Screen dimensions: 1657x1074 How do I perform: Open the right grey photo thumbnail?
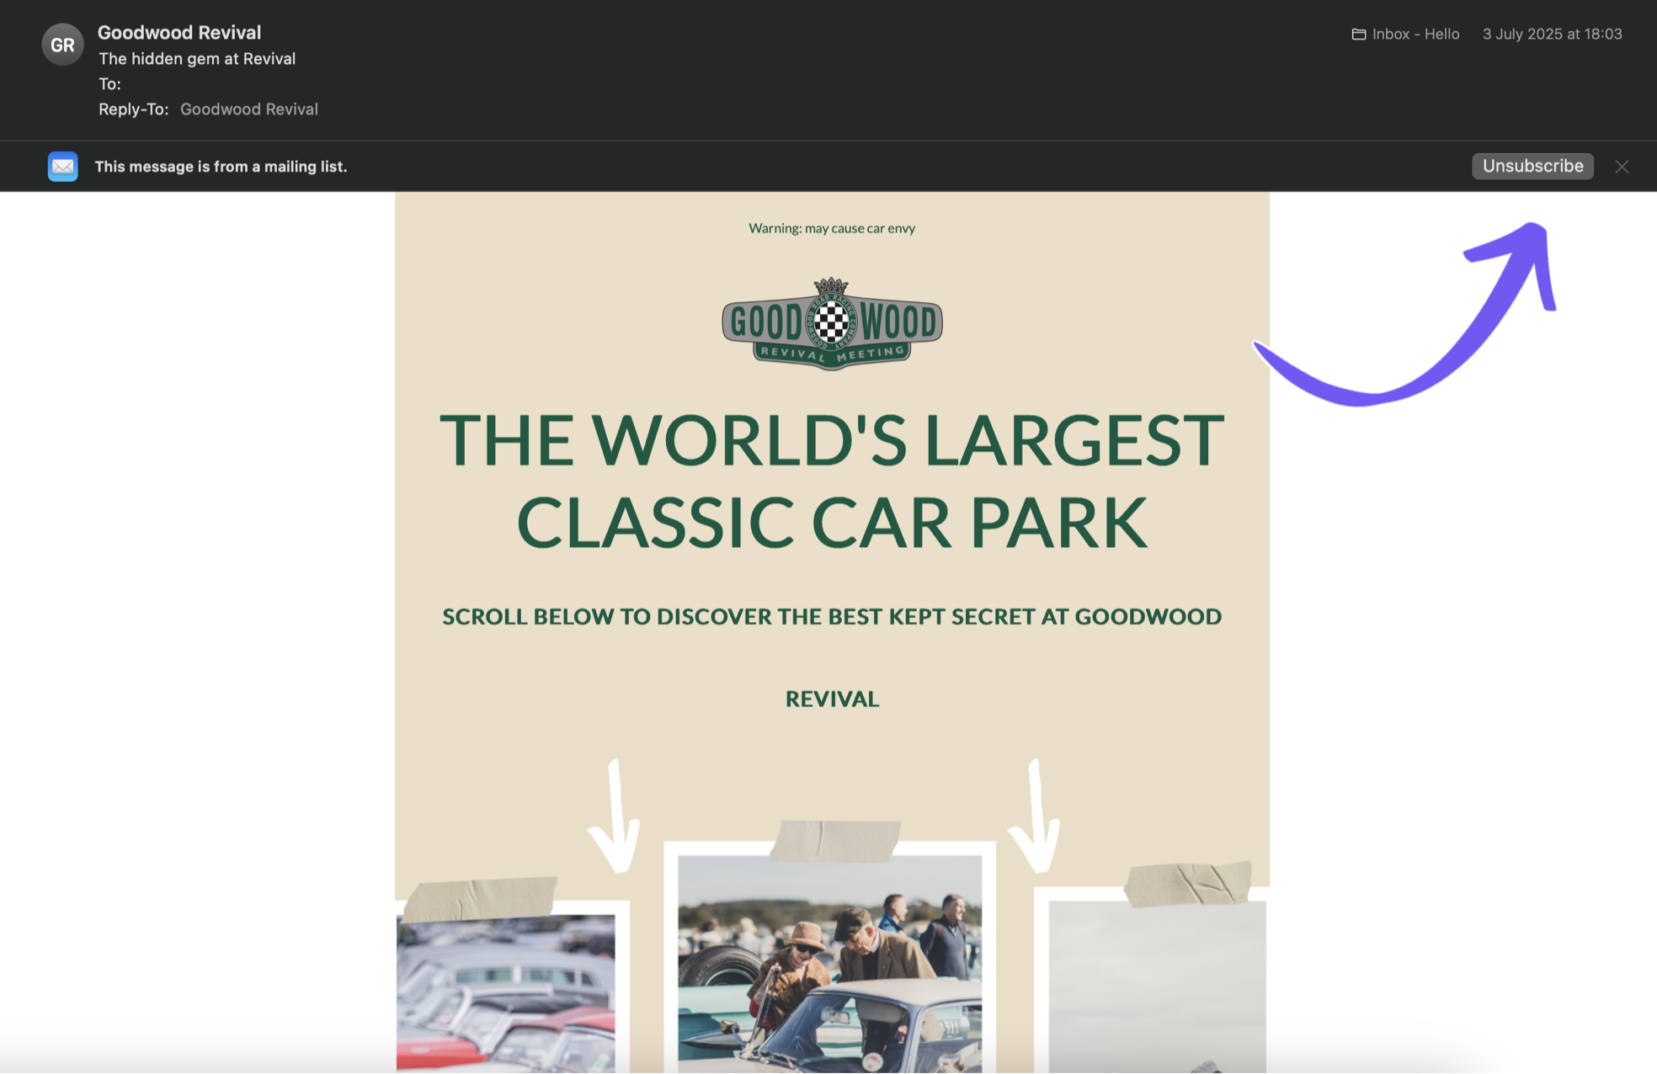tap(1157, 986)
